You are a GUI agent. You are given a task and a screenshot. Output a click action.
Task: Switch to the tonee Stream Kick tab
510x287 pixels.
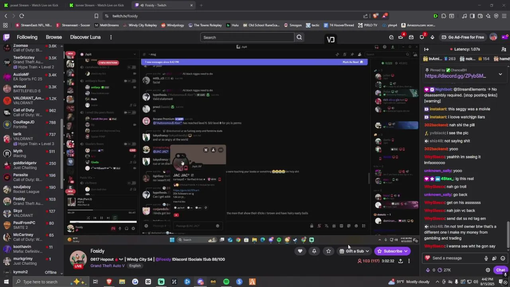[97, 5]
